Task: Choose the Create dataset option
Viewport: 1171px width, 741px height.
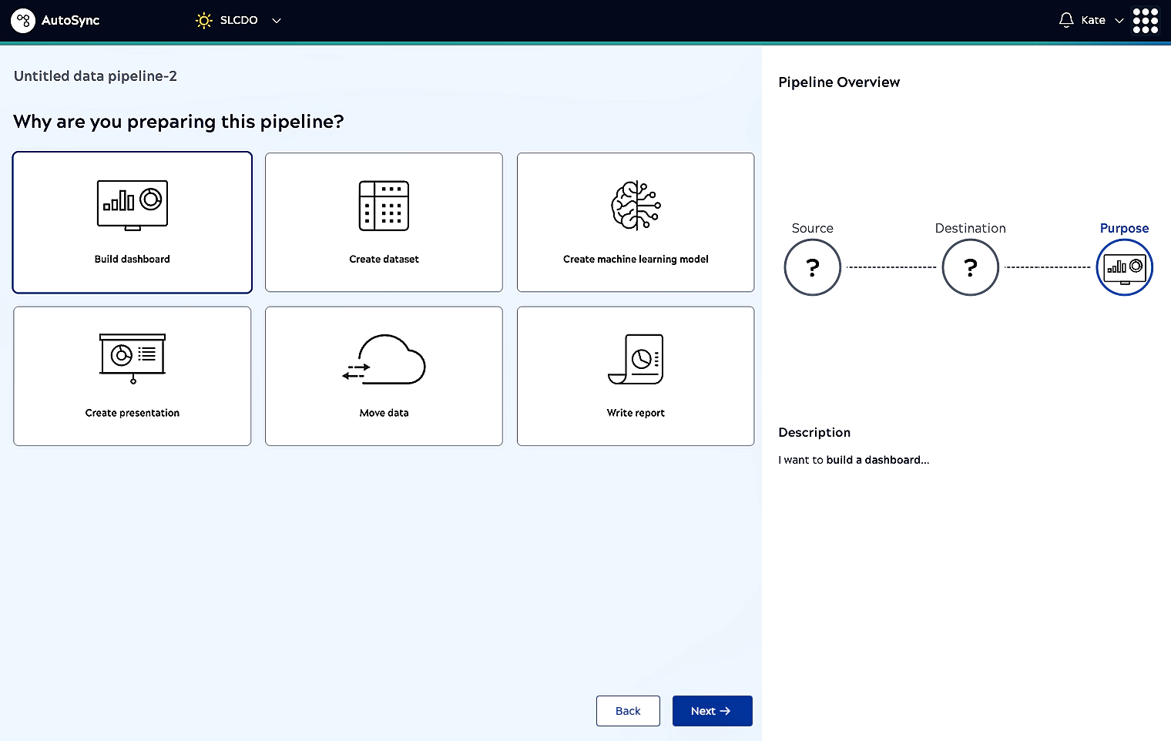Action: (x=384, y=223)
